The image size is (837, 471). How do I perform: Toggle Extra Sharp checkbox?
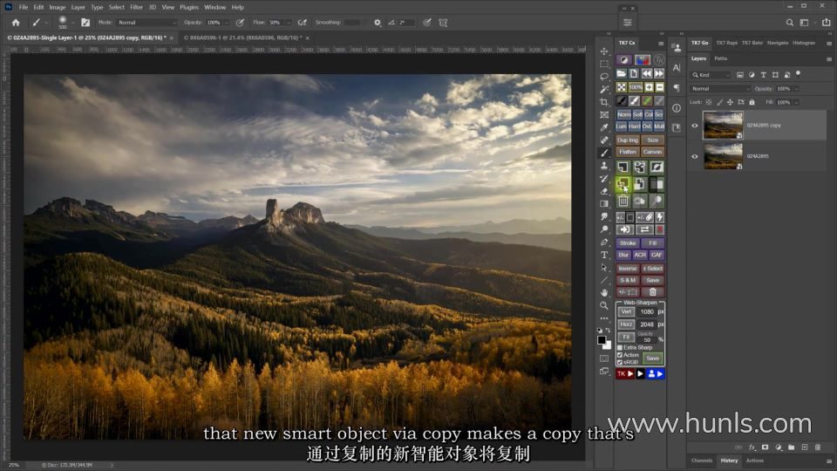[x=620, y=348]
